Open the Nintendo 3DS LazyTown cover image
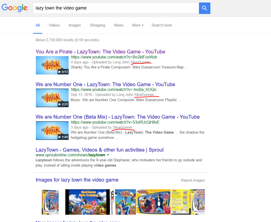Viewport: 271px width, 222px height. tap(123, 202)
